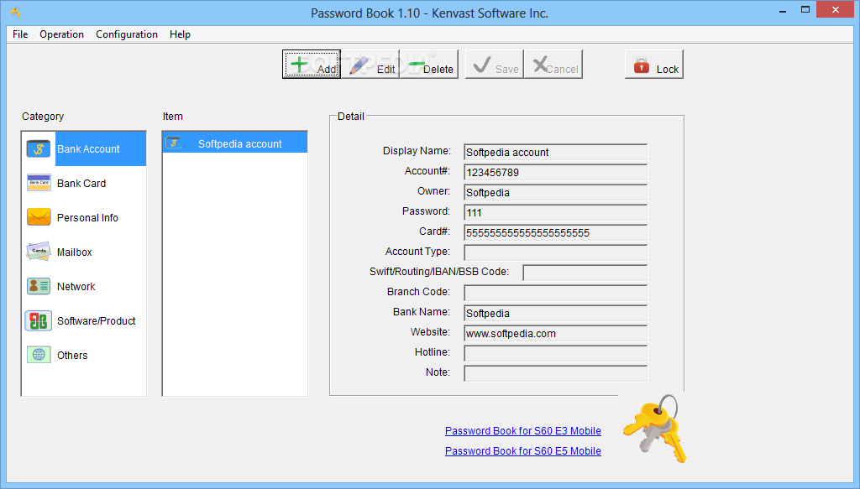Open Password Book for S60 E5 Mobile link
The height and width of the screenshot is (489, 860).
point(522,451)
